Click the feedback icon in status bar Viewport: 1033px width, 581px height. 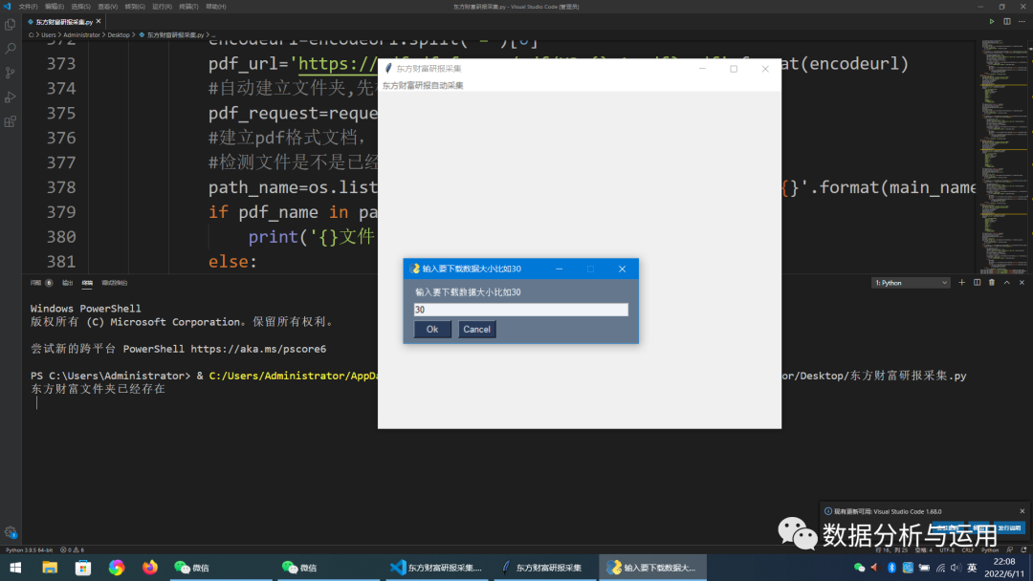click(1010, 550)
